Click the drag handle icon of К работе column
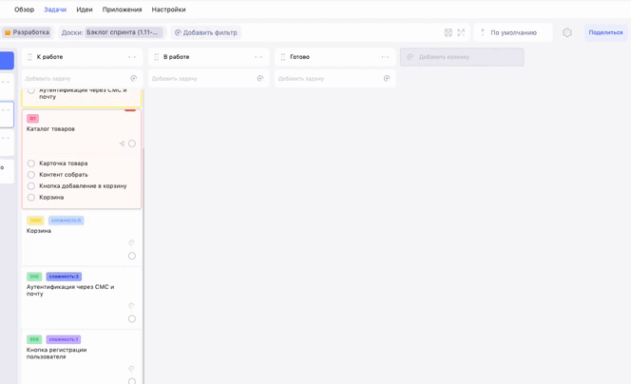The width and height of the screenshot is (631, 384). click(29, 57)
